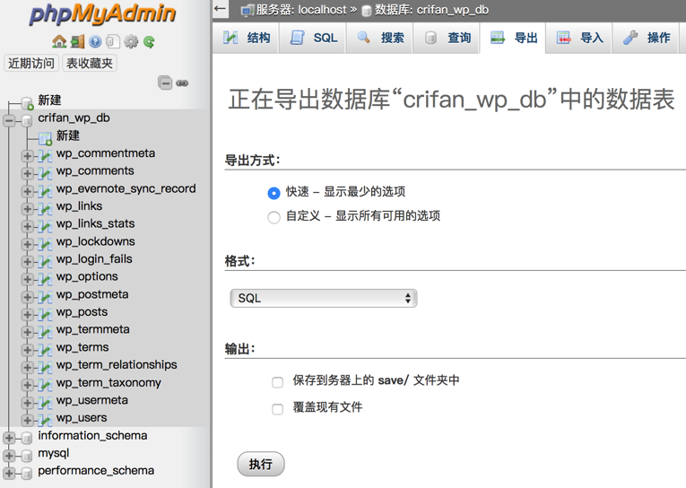Open the 搜索 (Search) tab
This screenshot has width=686, height=488.
pyautogui.click(x=379, y=38)
